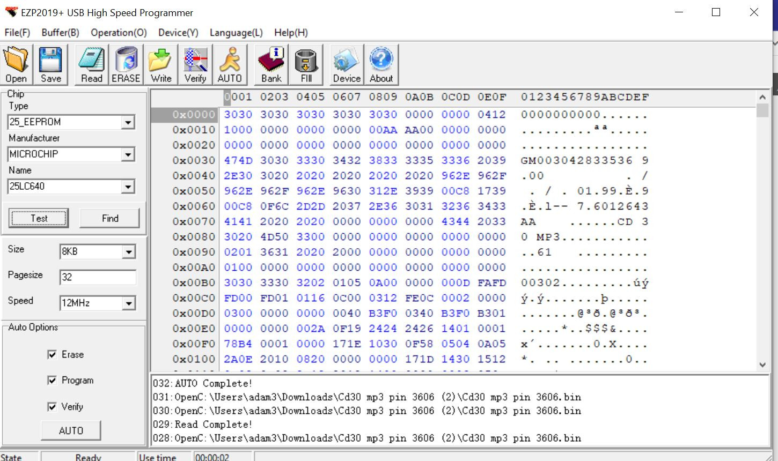Enable the Erase auto option
778x461 pixels.
[x=52, y=354]
